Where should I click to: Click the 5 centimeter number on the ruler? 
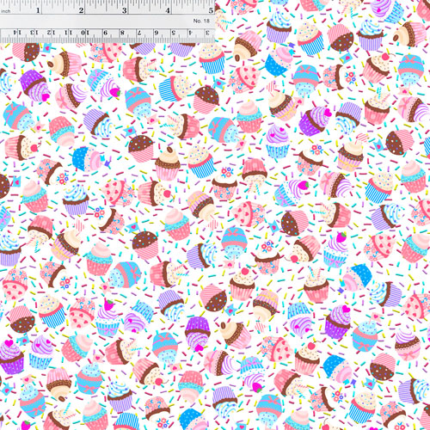click(x=174, y=33)
